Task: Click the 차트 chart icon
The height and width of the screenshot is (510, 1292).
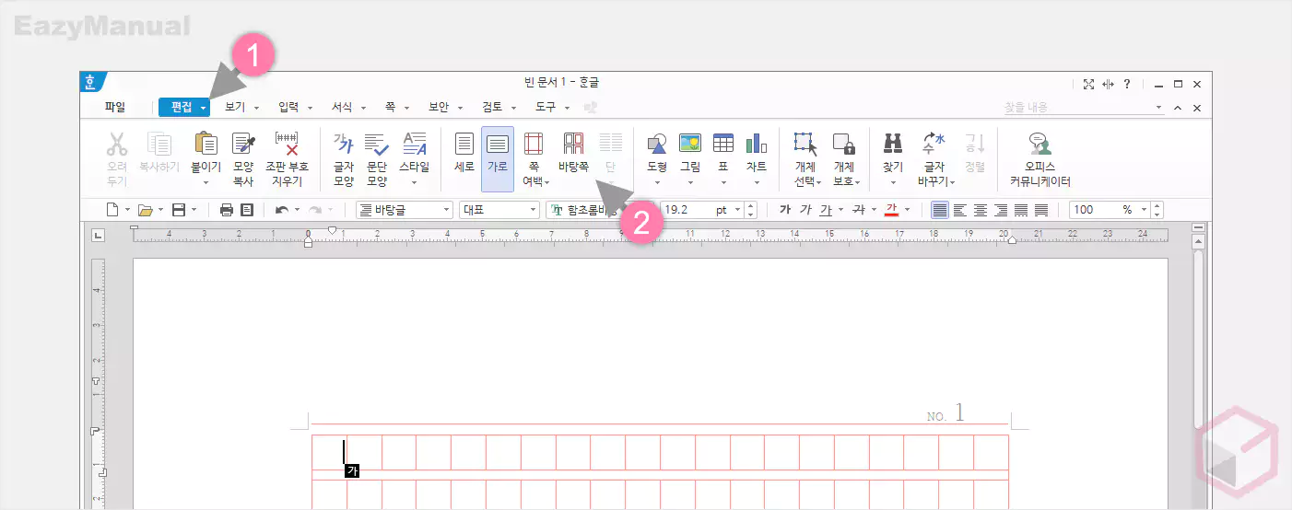Action: point(757,144)
